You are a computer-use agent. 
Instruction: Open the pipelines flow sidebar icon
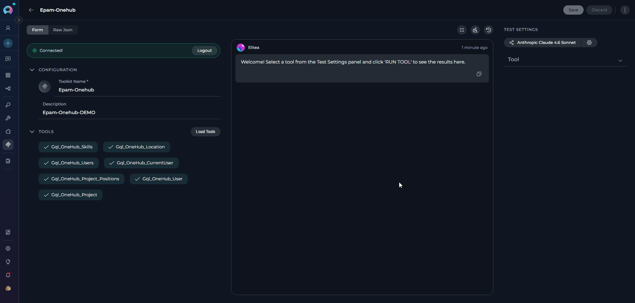8,88
